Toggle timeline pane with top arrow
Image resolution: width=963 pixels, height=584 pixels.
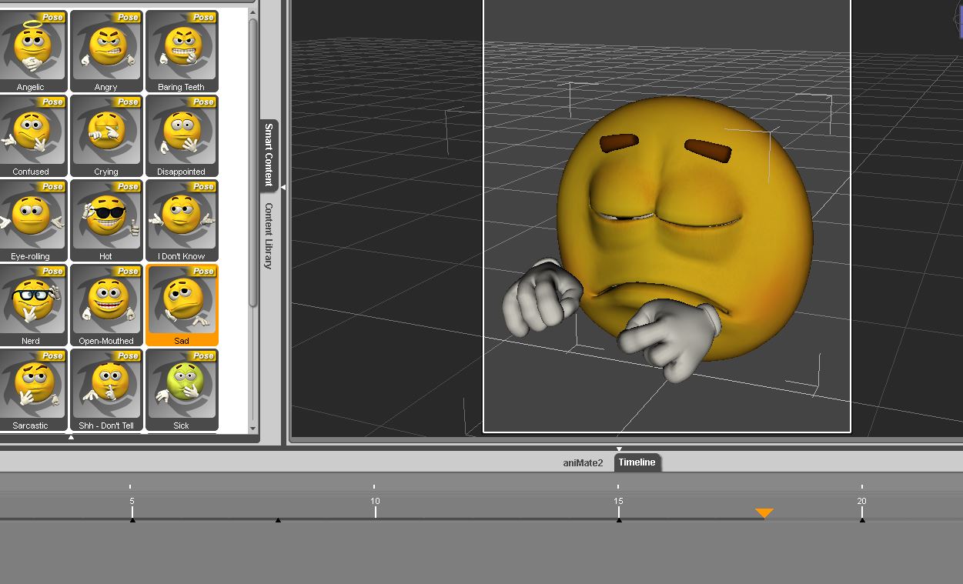[618, 449]
